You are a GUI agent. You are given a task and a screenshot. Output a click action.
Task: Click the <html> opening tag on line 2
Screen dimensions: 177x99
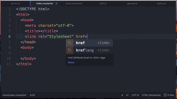coord(23,15)
